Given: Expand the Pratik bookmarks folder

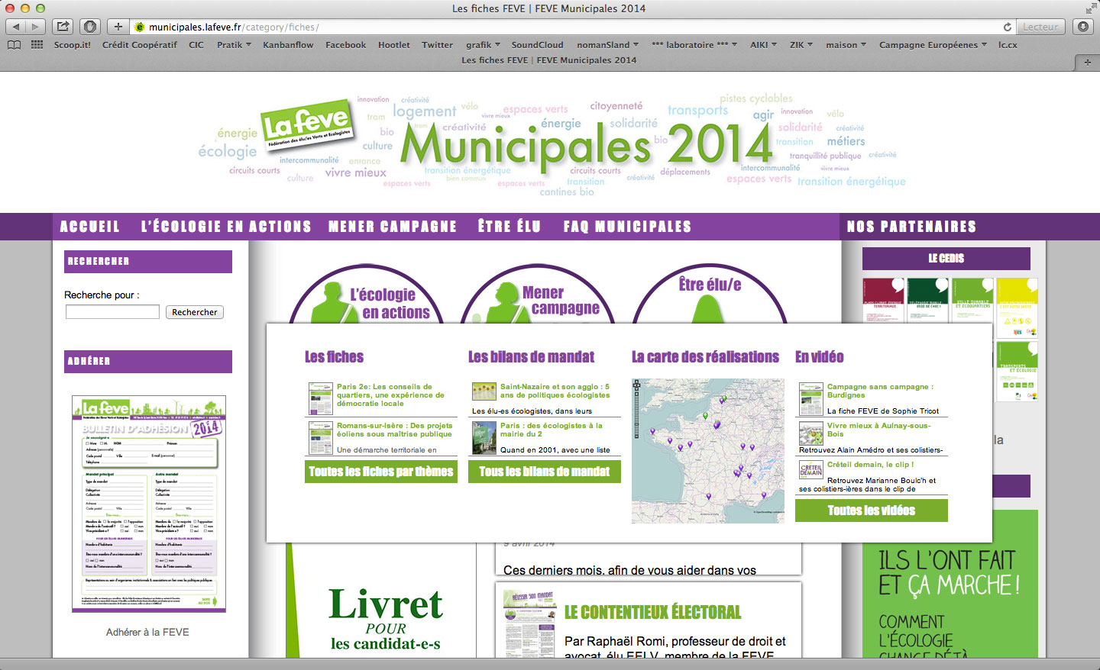Looking at the screenshot, I should point(234,45).
